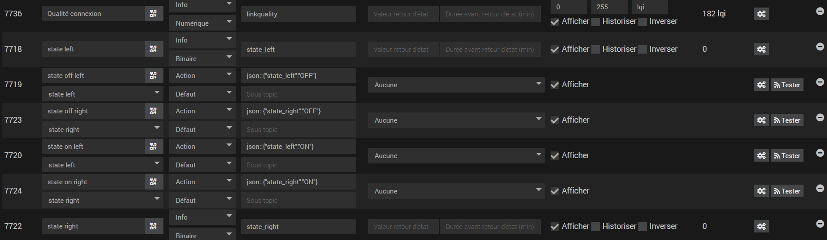
Task: Click the max value field showing 255
Action: [x=609, y=7]
